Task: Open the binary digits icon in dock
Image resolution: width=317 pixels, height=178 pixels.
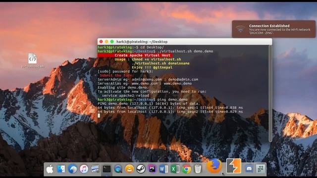Action: coord(261,169)
